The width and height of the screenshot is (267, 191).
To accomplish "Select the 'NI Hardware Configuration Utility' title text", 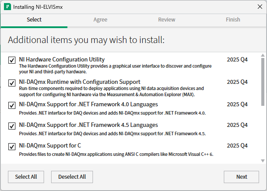I will tap(62, 59).
